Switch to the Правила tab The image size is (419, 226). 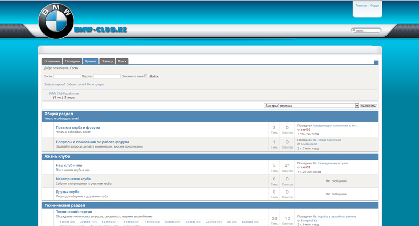[91, 61]
